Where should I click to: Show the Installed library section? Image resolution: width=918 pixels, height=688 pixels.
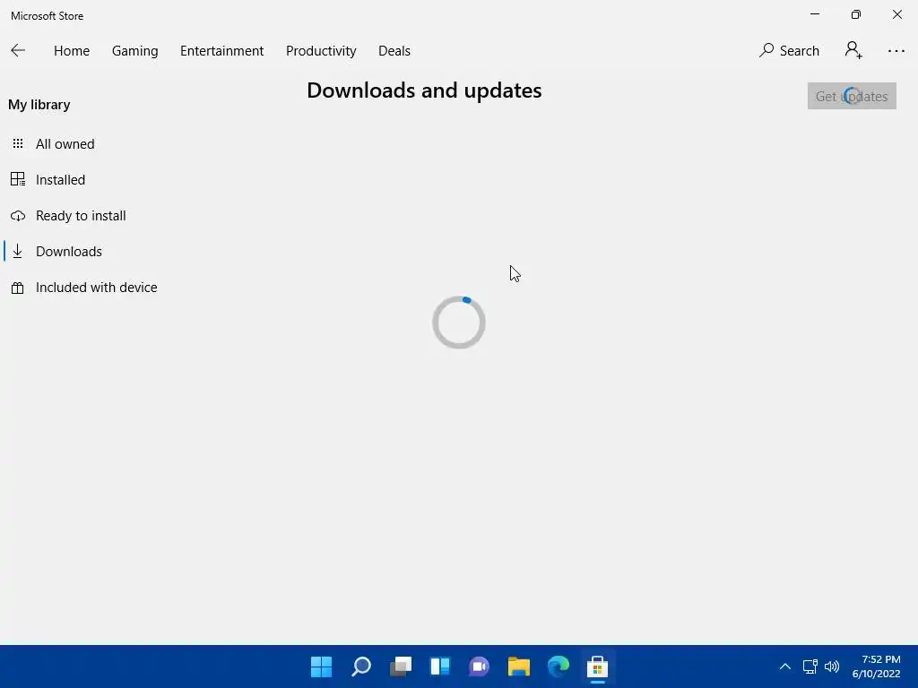(x=60, y=179)
